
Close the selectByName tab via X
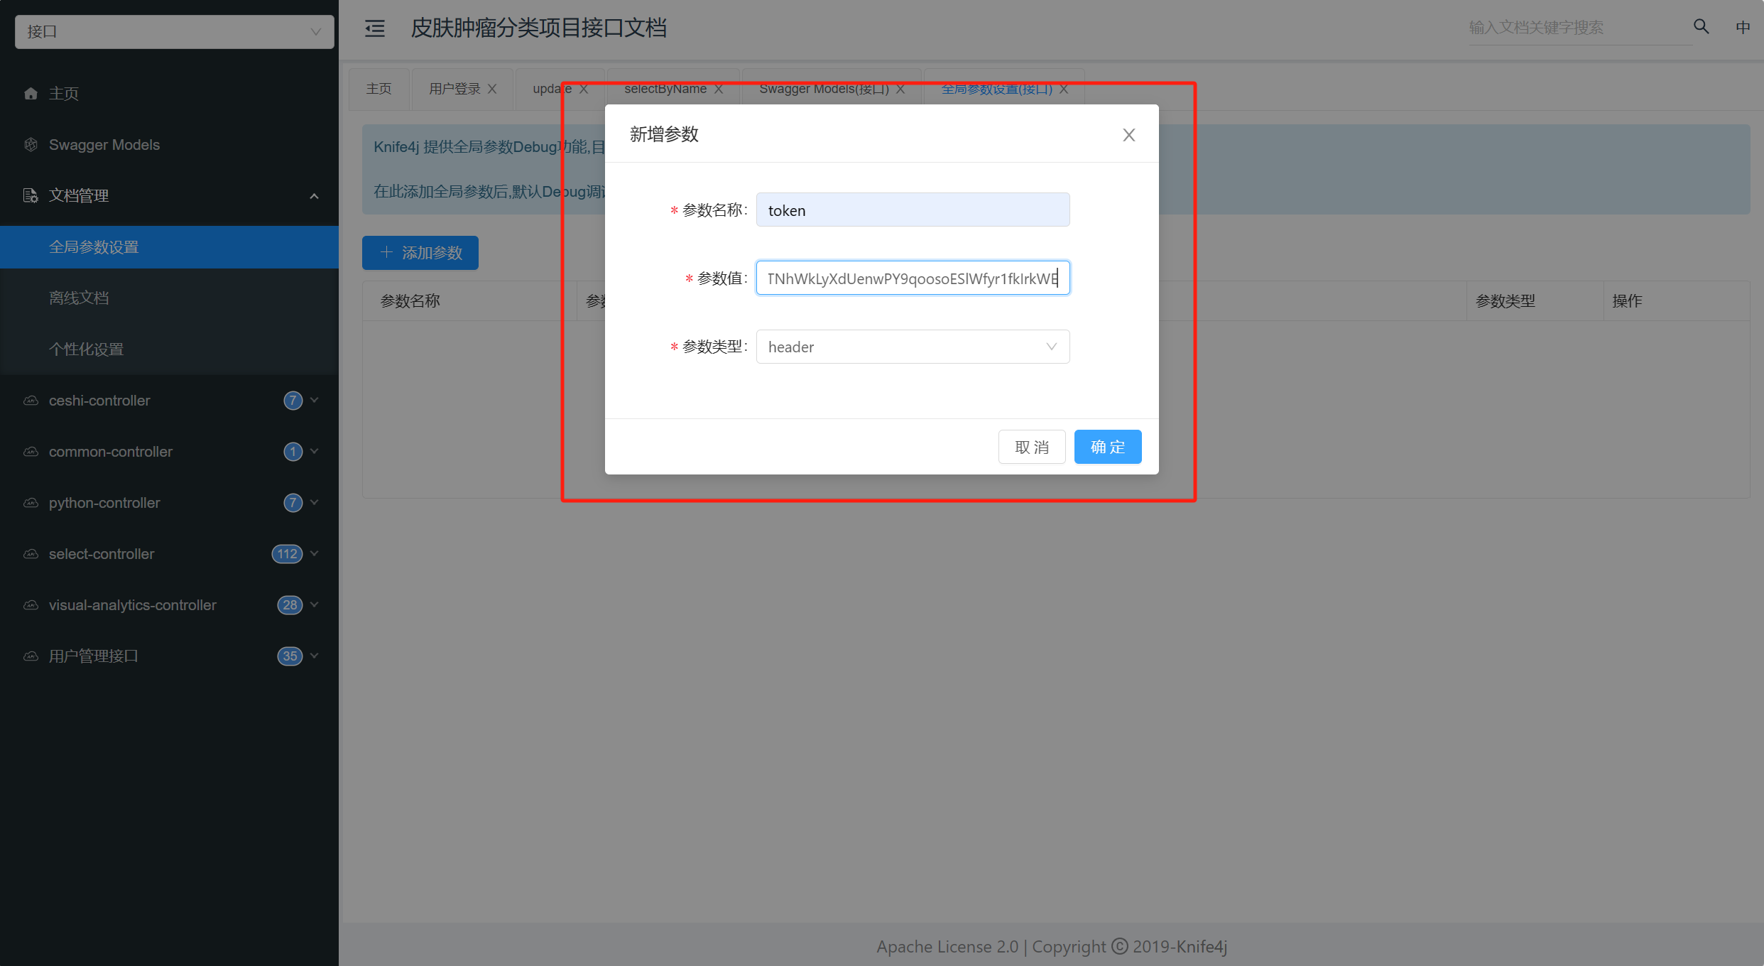coord(719,89)
